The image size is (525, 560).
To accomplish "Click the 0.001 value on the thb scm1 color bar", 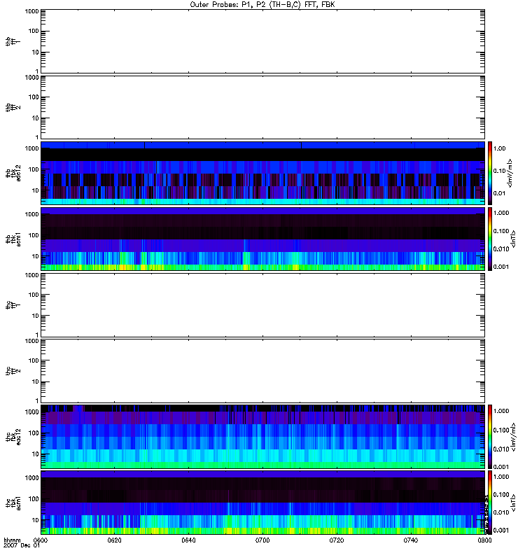I will pyautogui.click(x=501, y=267).
